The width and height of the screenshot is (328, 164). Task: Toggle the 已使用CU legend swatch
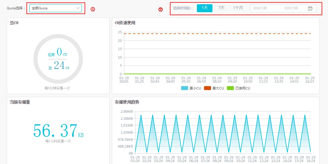(230, 88)
